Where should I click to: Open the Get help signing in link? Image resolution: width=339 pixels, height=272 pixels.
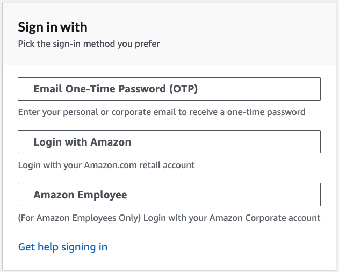coord(63,247)
